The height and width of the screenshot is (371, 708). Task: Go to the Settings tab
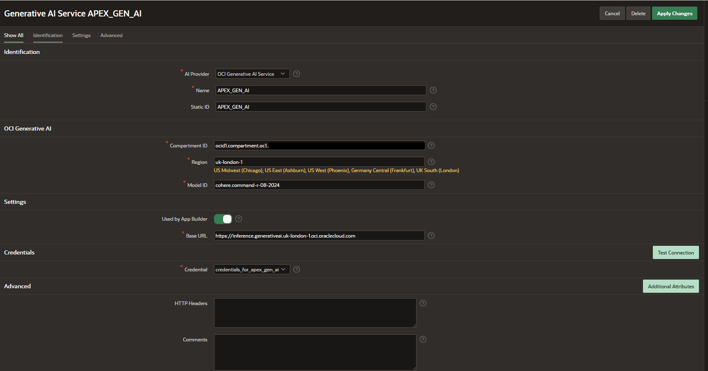coord(81,35)
